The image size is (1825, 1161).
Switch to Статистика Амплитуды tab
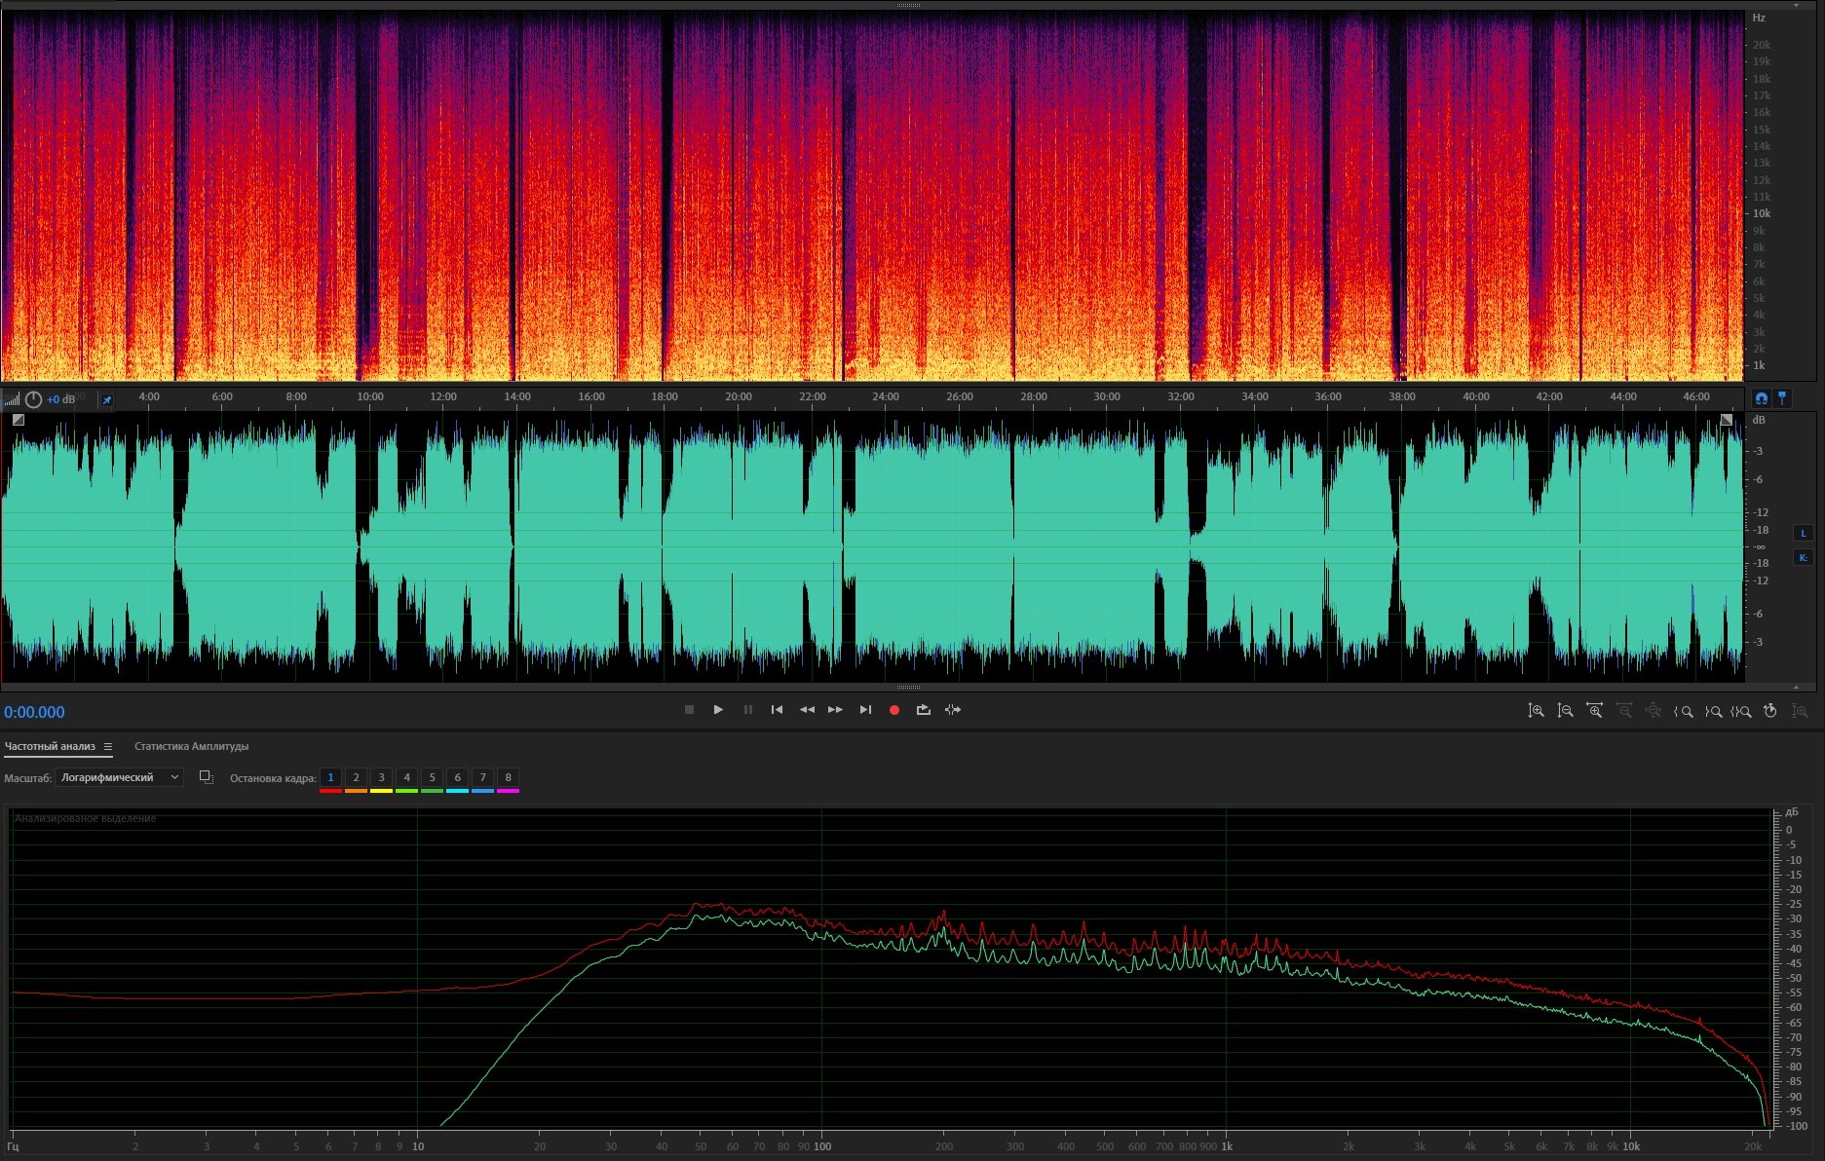pyautogui.click(x=191, y=747)
